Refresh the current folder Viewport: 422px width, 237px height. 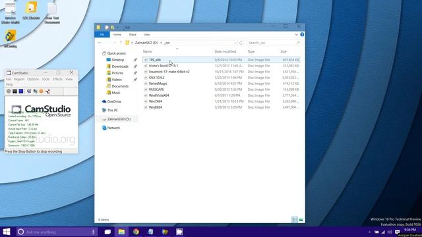click(241, 43)
